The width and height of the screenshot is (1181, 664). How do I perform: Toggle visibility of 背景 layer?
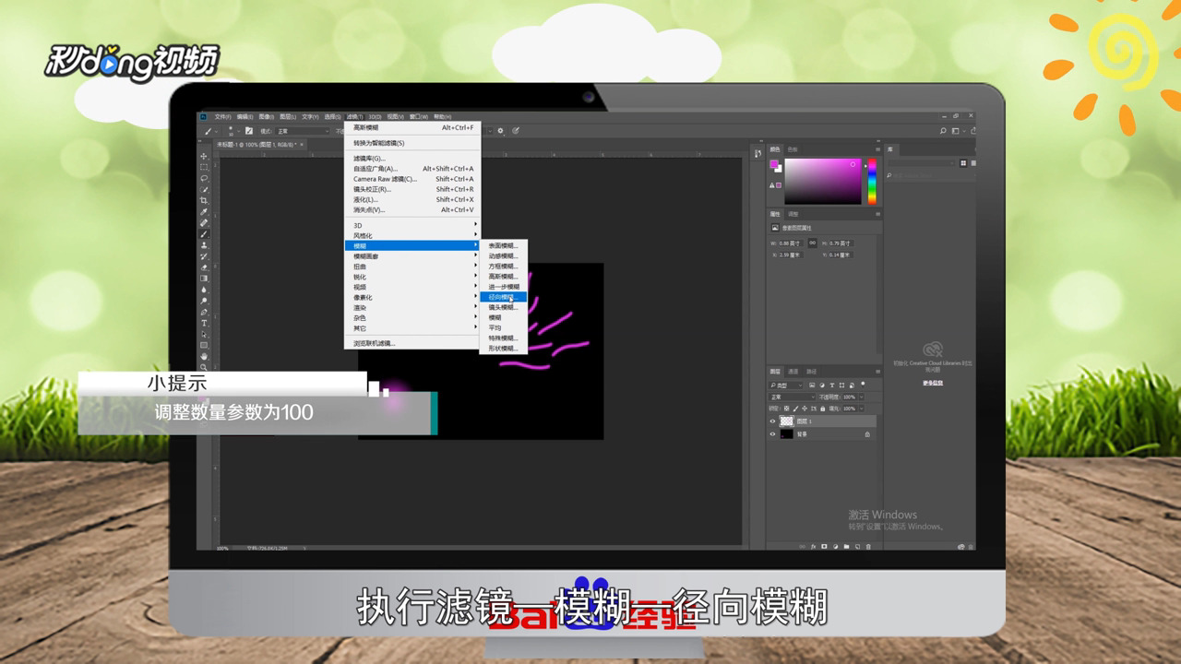point(772,433)
